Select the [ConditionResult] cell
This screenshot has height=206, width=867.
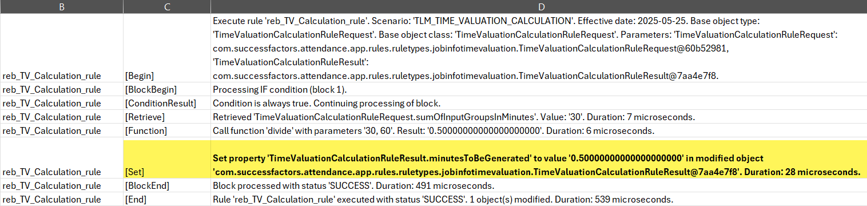166,103
